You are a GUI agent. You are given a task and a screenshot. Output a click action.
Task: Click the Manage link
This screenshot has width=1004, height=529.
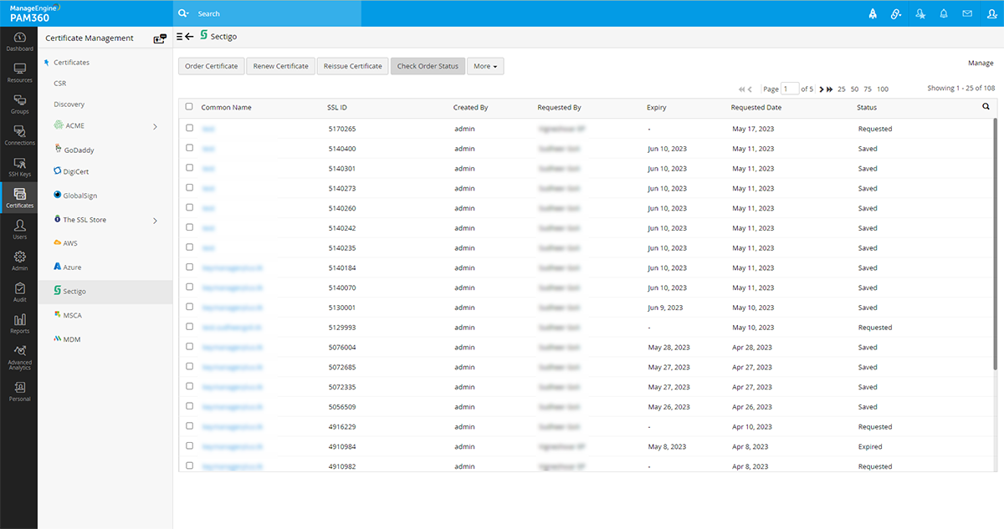coord(981,63)
